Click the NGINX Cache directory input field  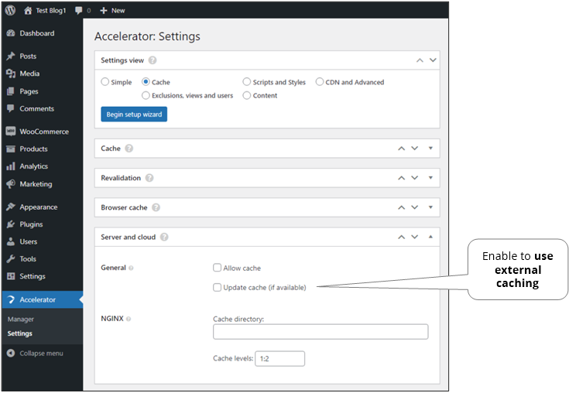[x=320, y=332]
